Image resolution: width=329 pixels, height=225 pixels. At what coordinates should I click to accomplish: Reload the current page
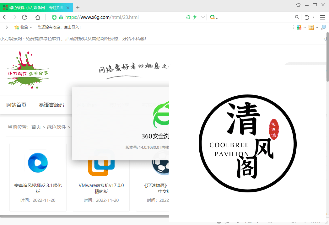tap(24, 17)
